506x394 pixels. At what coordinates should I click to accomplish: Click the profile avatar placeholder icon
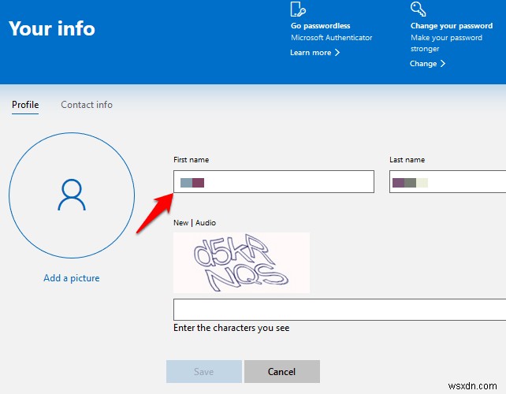pyautogui.click(x=72, y=195)
